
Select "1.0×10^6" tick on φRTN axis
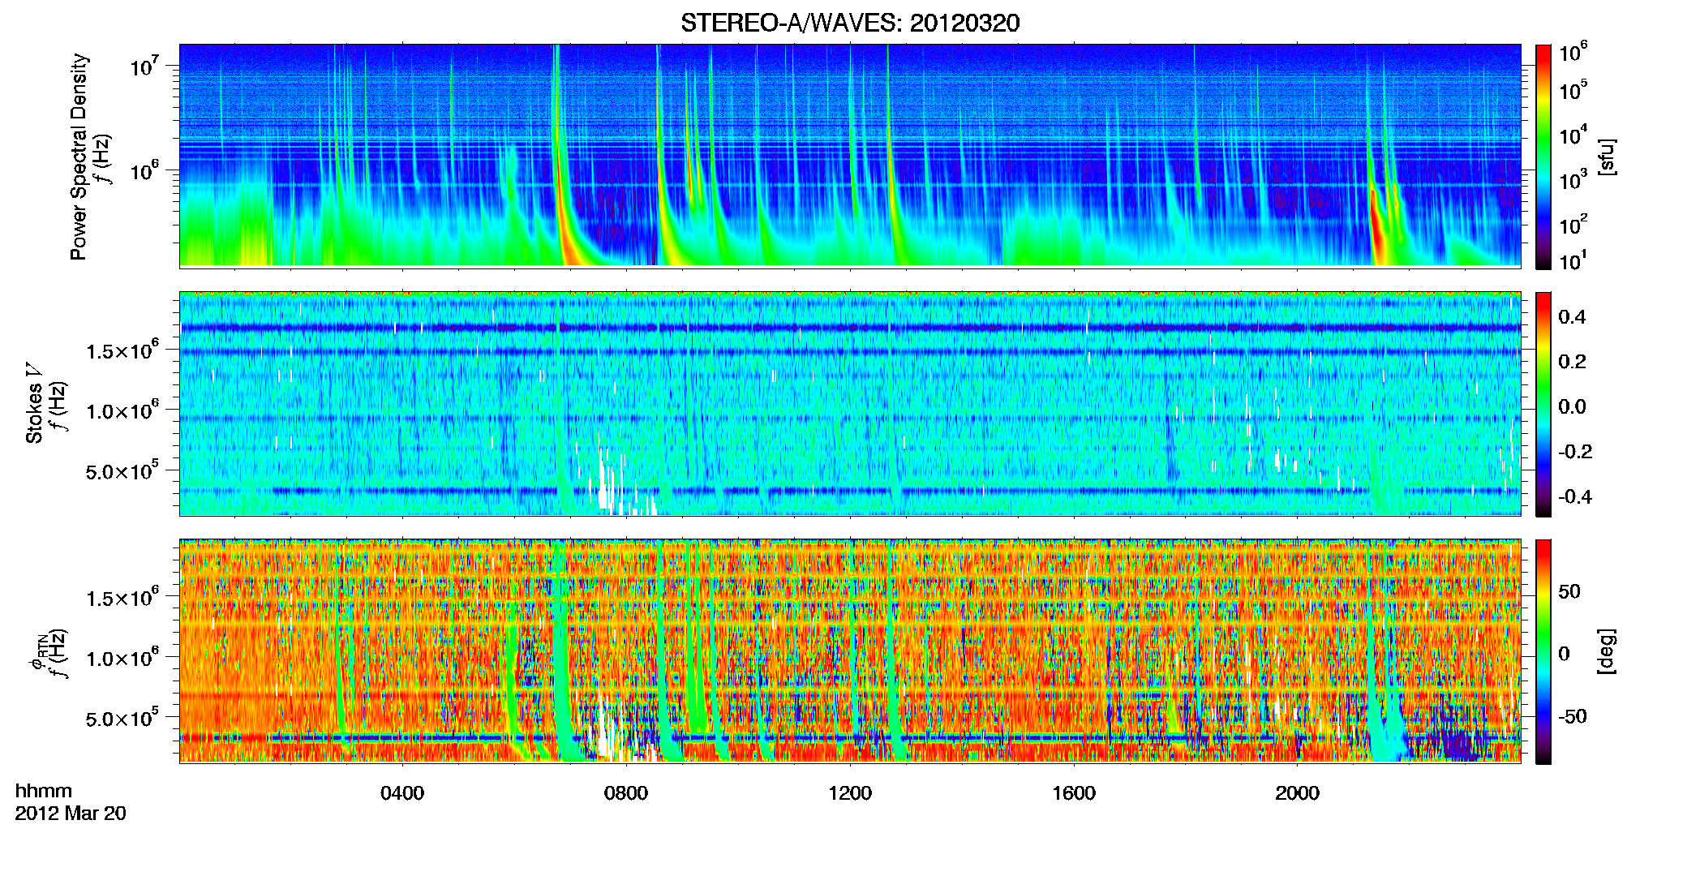[122, 657]
